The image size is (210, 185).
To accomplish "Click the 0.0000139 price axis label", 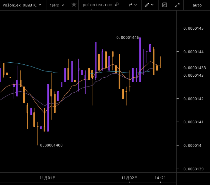I will [193, 169].
